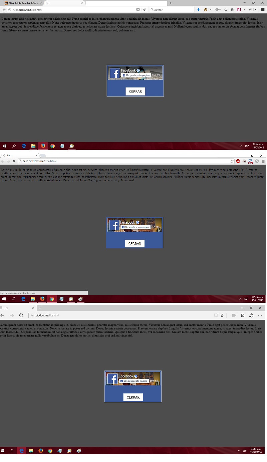Click Me gusta esta página in Chrome popup
Viewport: 267px width, 462px height.
pyautogui.click(x=135, y=227)
